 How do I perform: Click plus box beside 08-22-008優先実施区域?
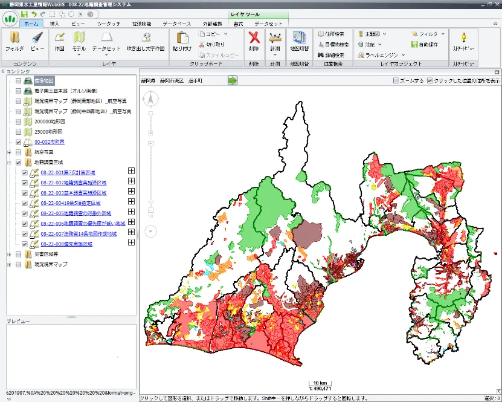pyautogui.click(x=131, y=242)
